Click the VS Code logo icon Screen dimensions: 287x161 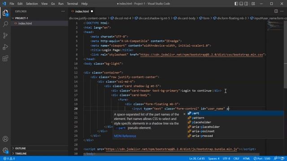point(4,4)
